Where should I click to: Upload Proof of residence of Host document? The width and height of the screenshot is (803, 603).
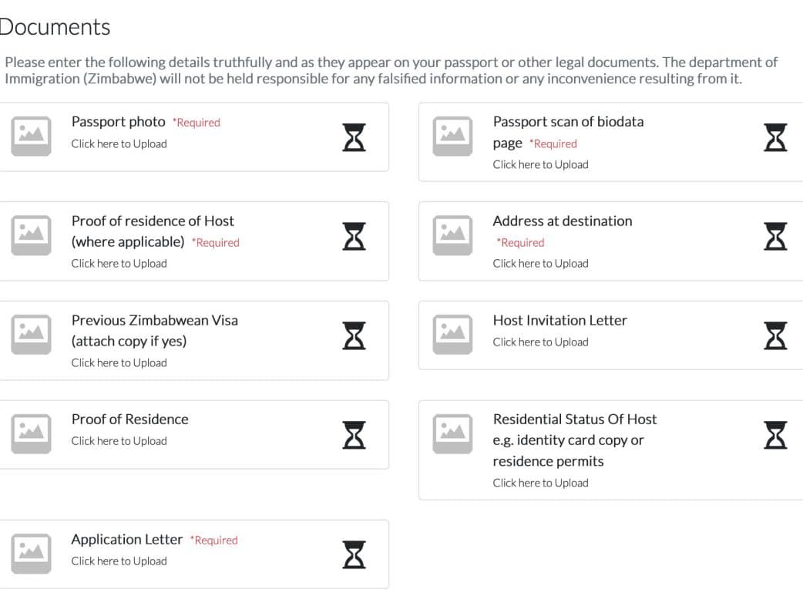[x=119, y=263]
